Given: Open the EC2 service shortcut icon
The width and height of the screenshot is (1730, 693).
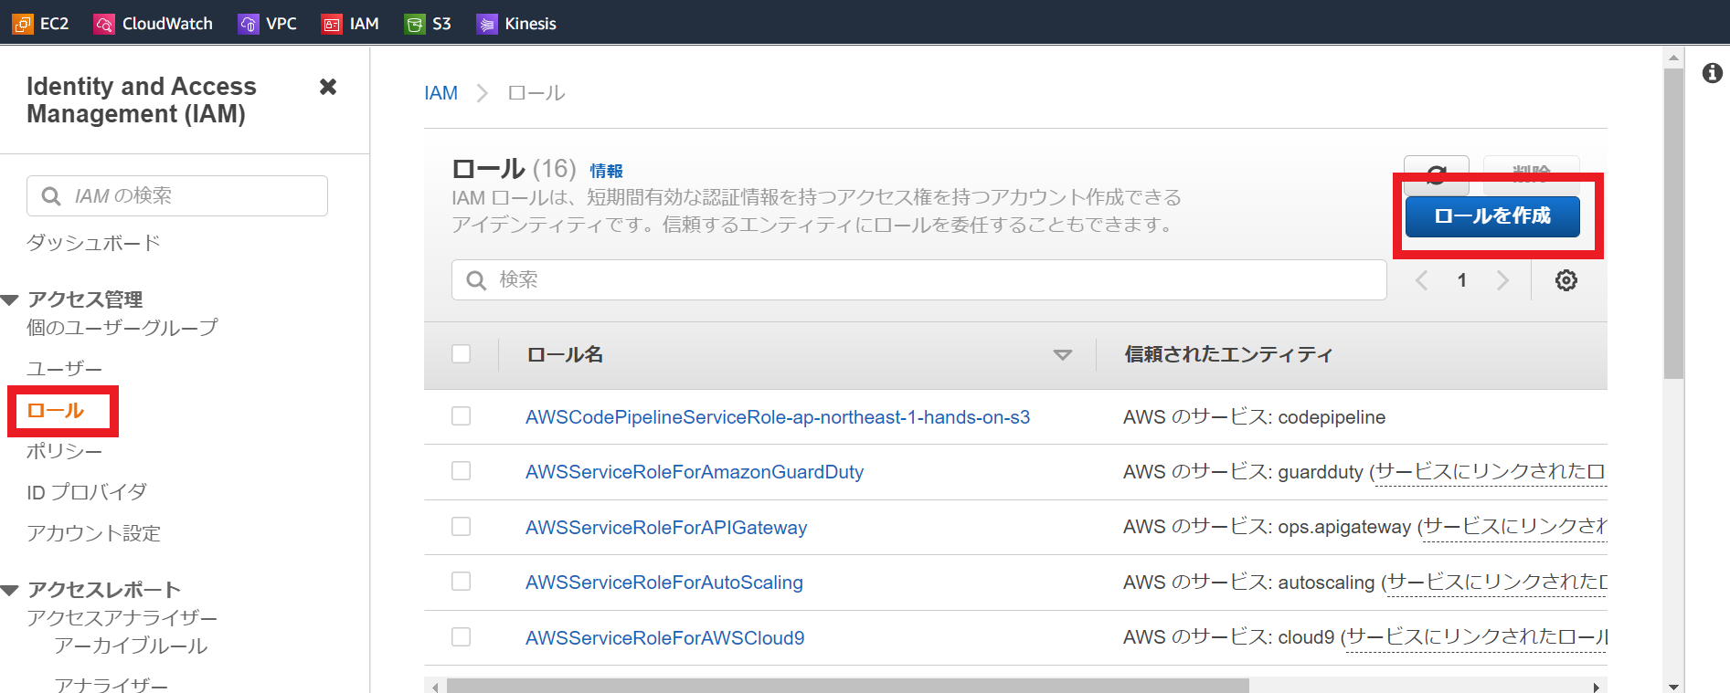Looking at the screenshot, I should click(23, 24).
